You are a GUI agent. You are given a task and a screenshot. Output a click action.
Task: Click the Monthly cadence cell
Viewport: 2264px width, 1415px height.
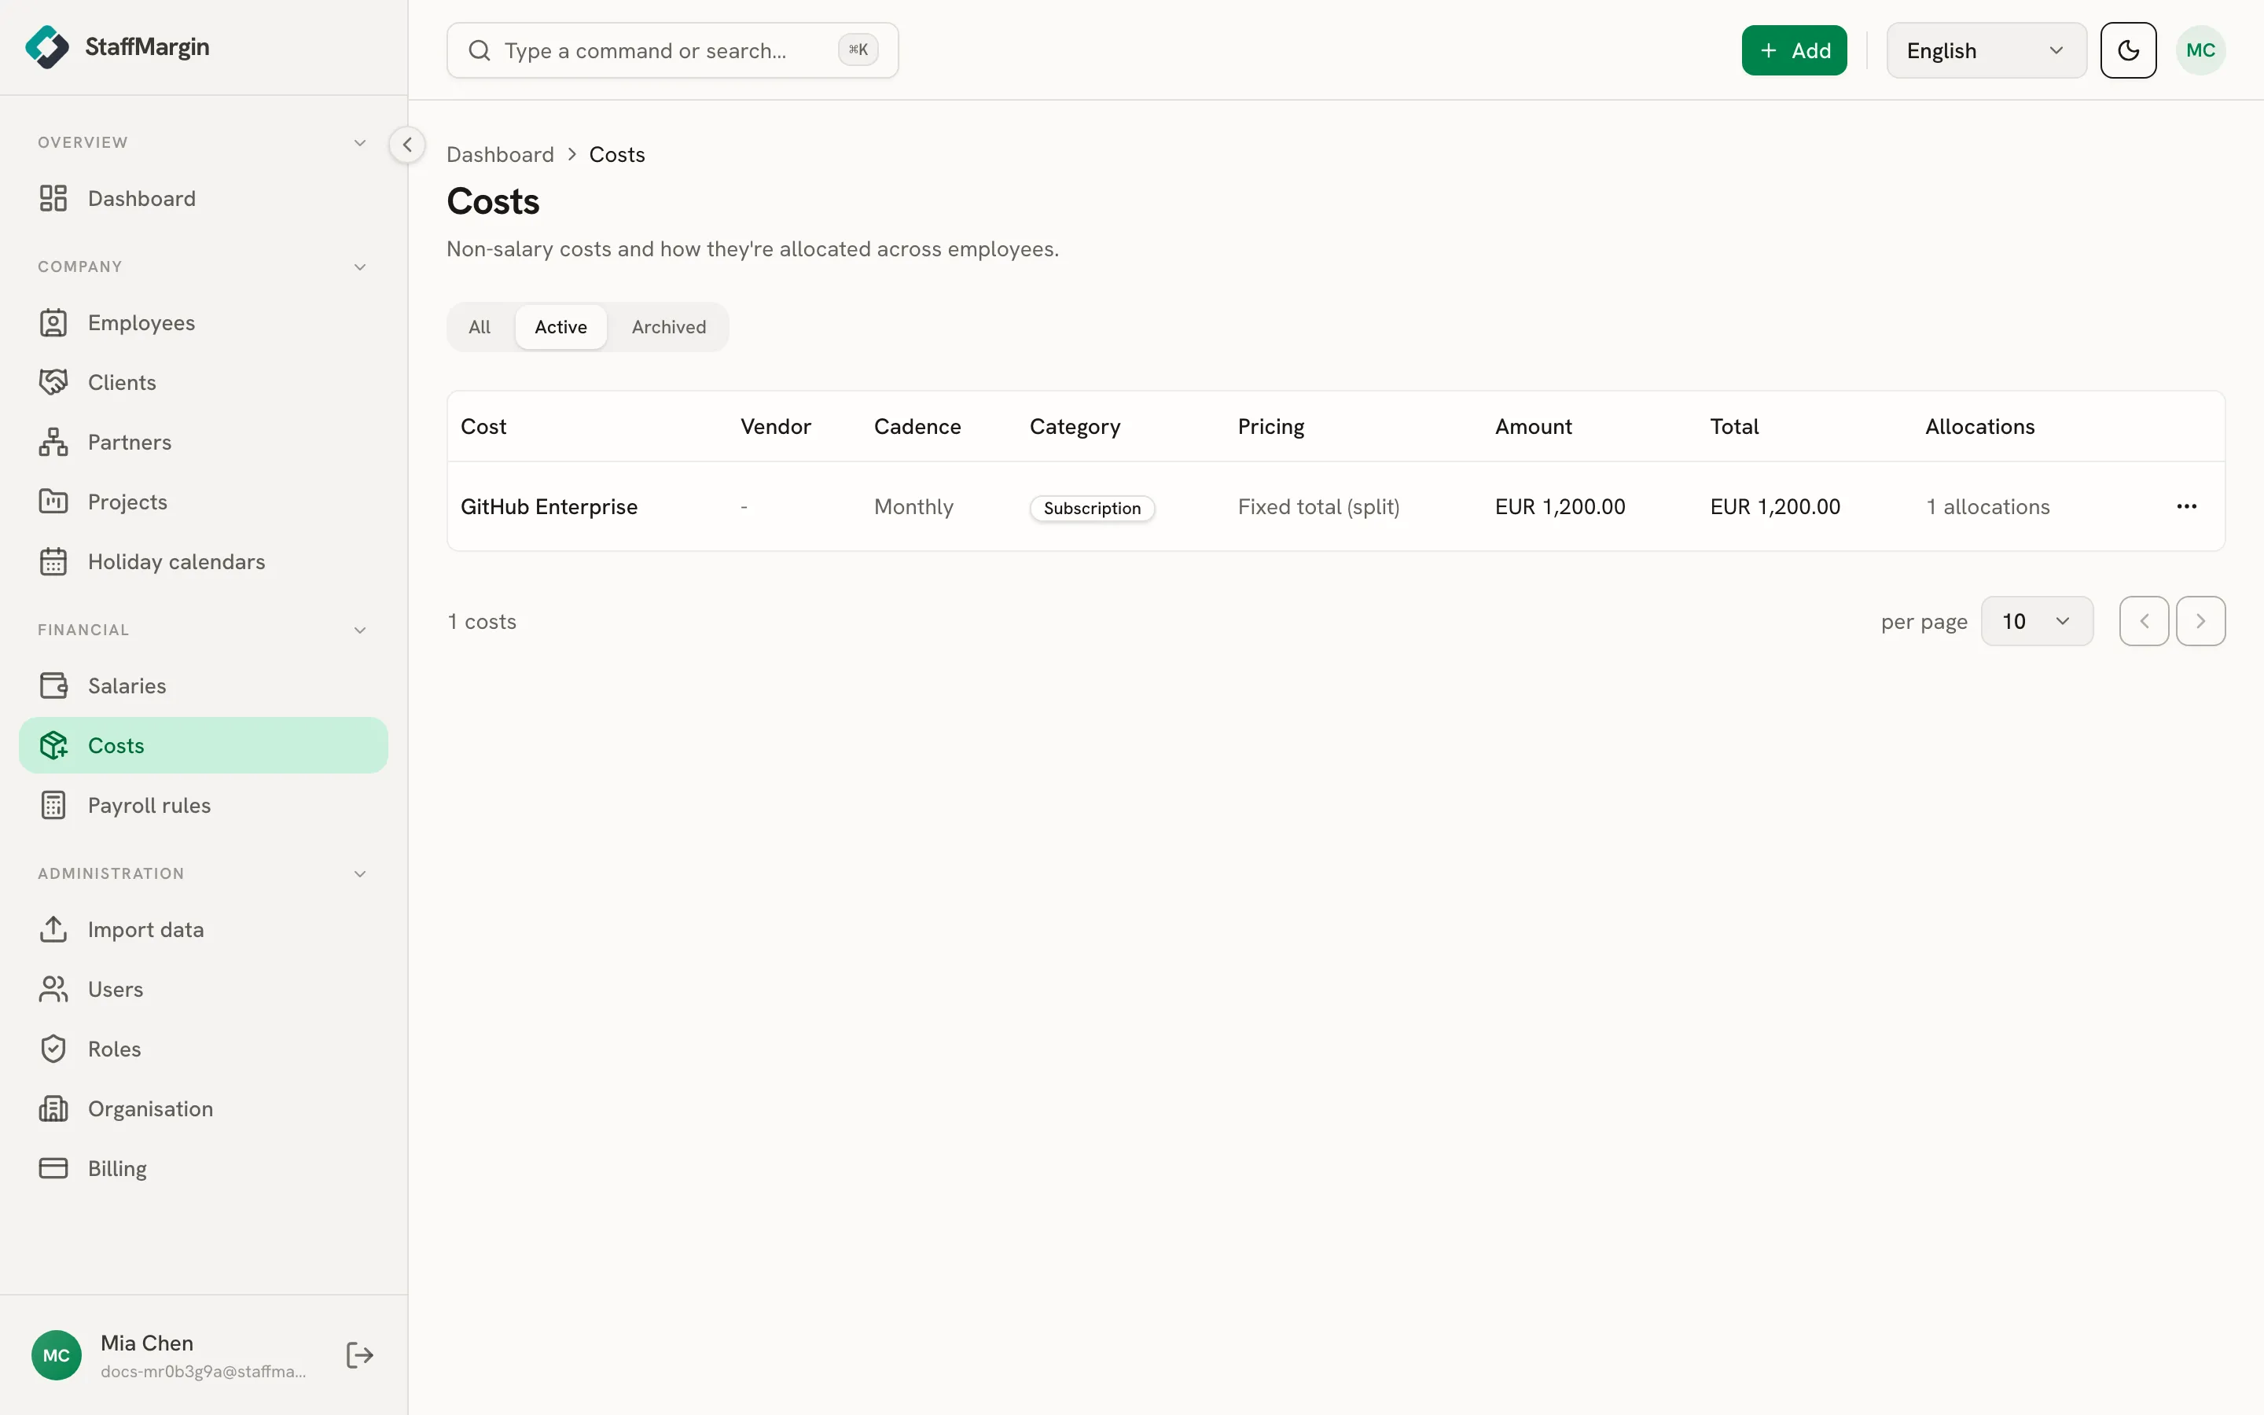[x=913, y=506]
